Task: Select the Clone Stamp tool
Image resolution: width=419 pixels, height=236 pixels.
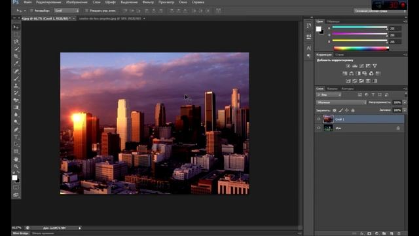Action: point(16,86)
